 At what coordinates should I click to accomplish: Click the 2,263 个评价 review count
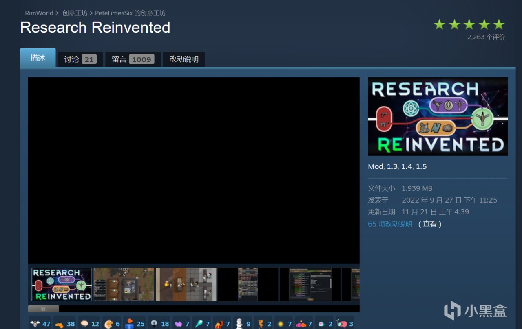[486, 37]
